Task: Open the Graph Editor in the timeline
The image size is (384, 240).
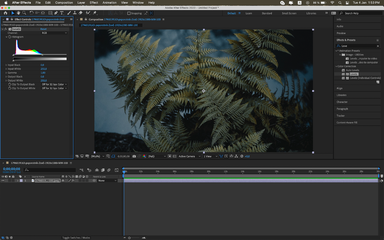Action: [x=117, y=170]
